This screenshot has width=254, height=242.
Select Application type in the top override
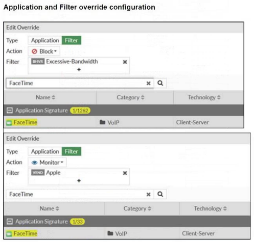coord(45,40)
